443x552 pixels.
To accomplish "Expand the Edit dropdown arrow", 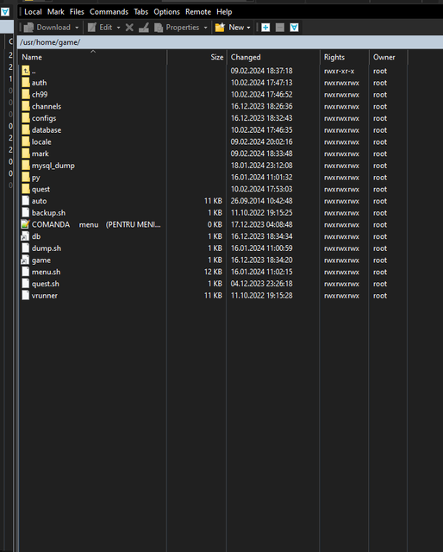I will point(119,28).
